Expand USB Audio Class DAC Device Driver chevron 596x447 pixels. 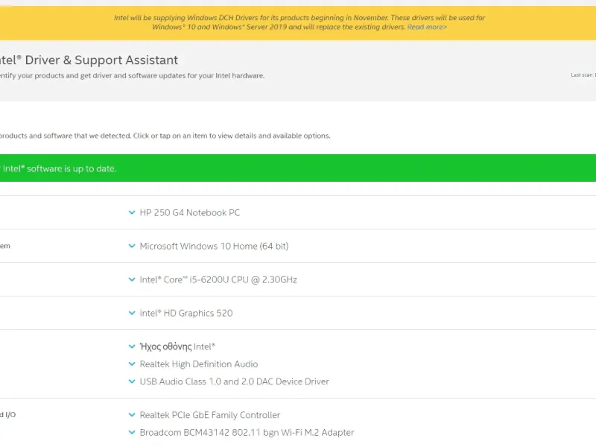[x=132, y=381]
